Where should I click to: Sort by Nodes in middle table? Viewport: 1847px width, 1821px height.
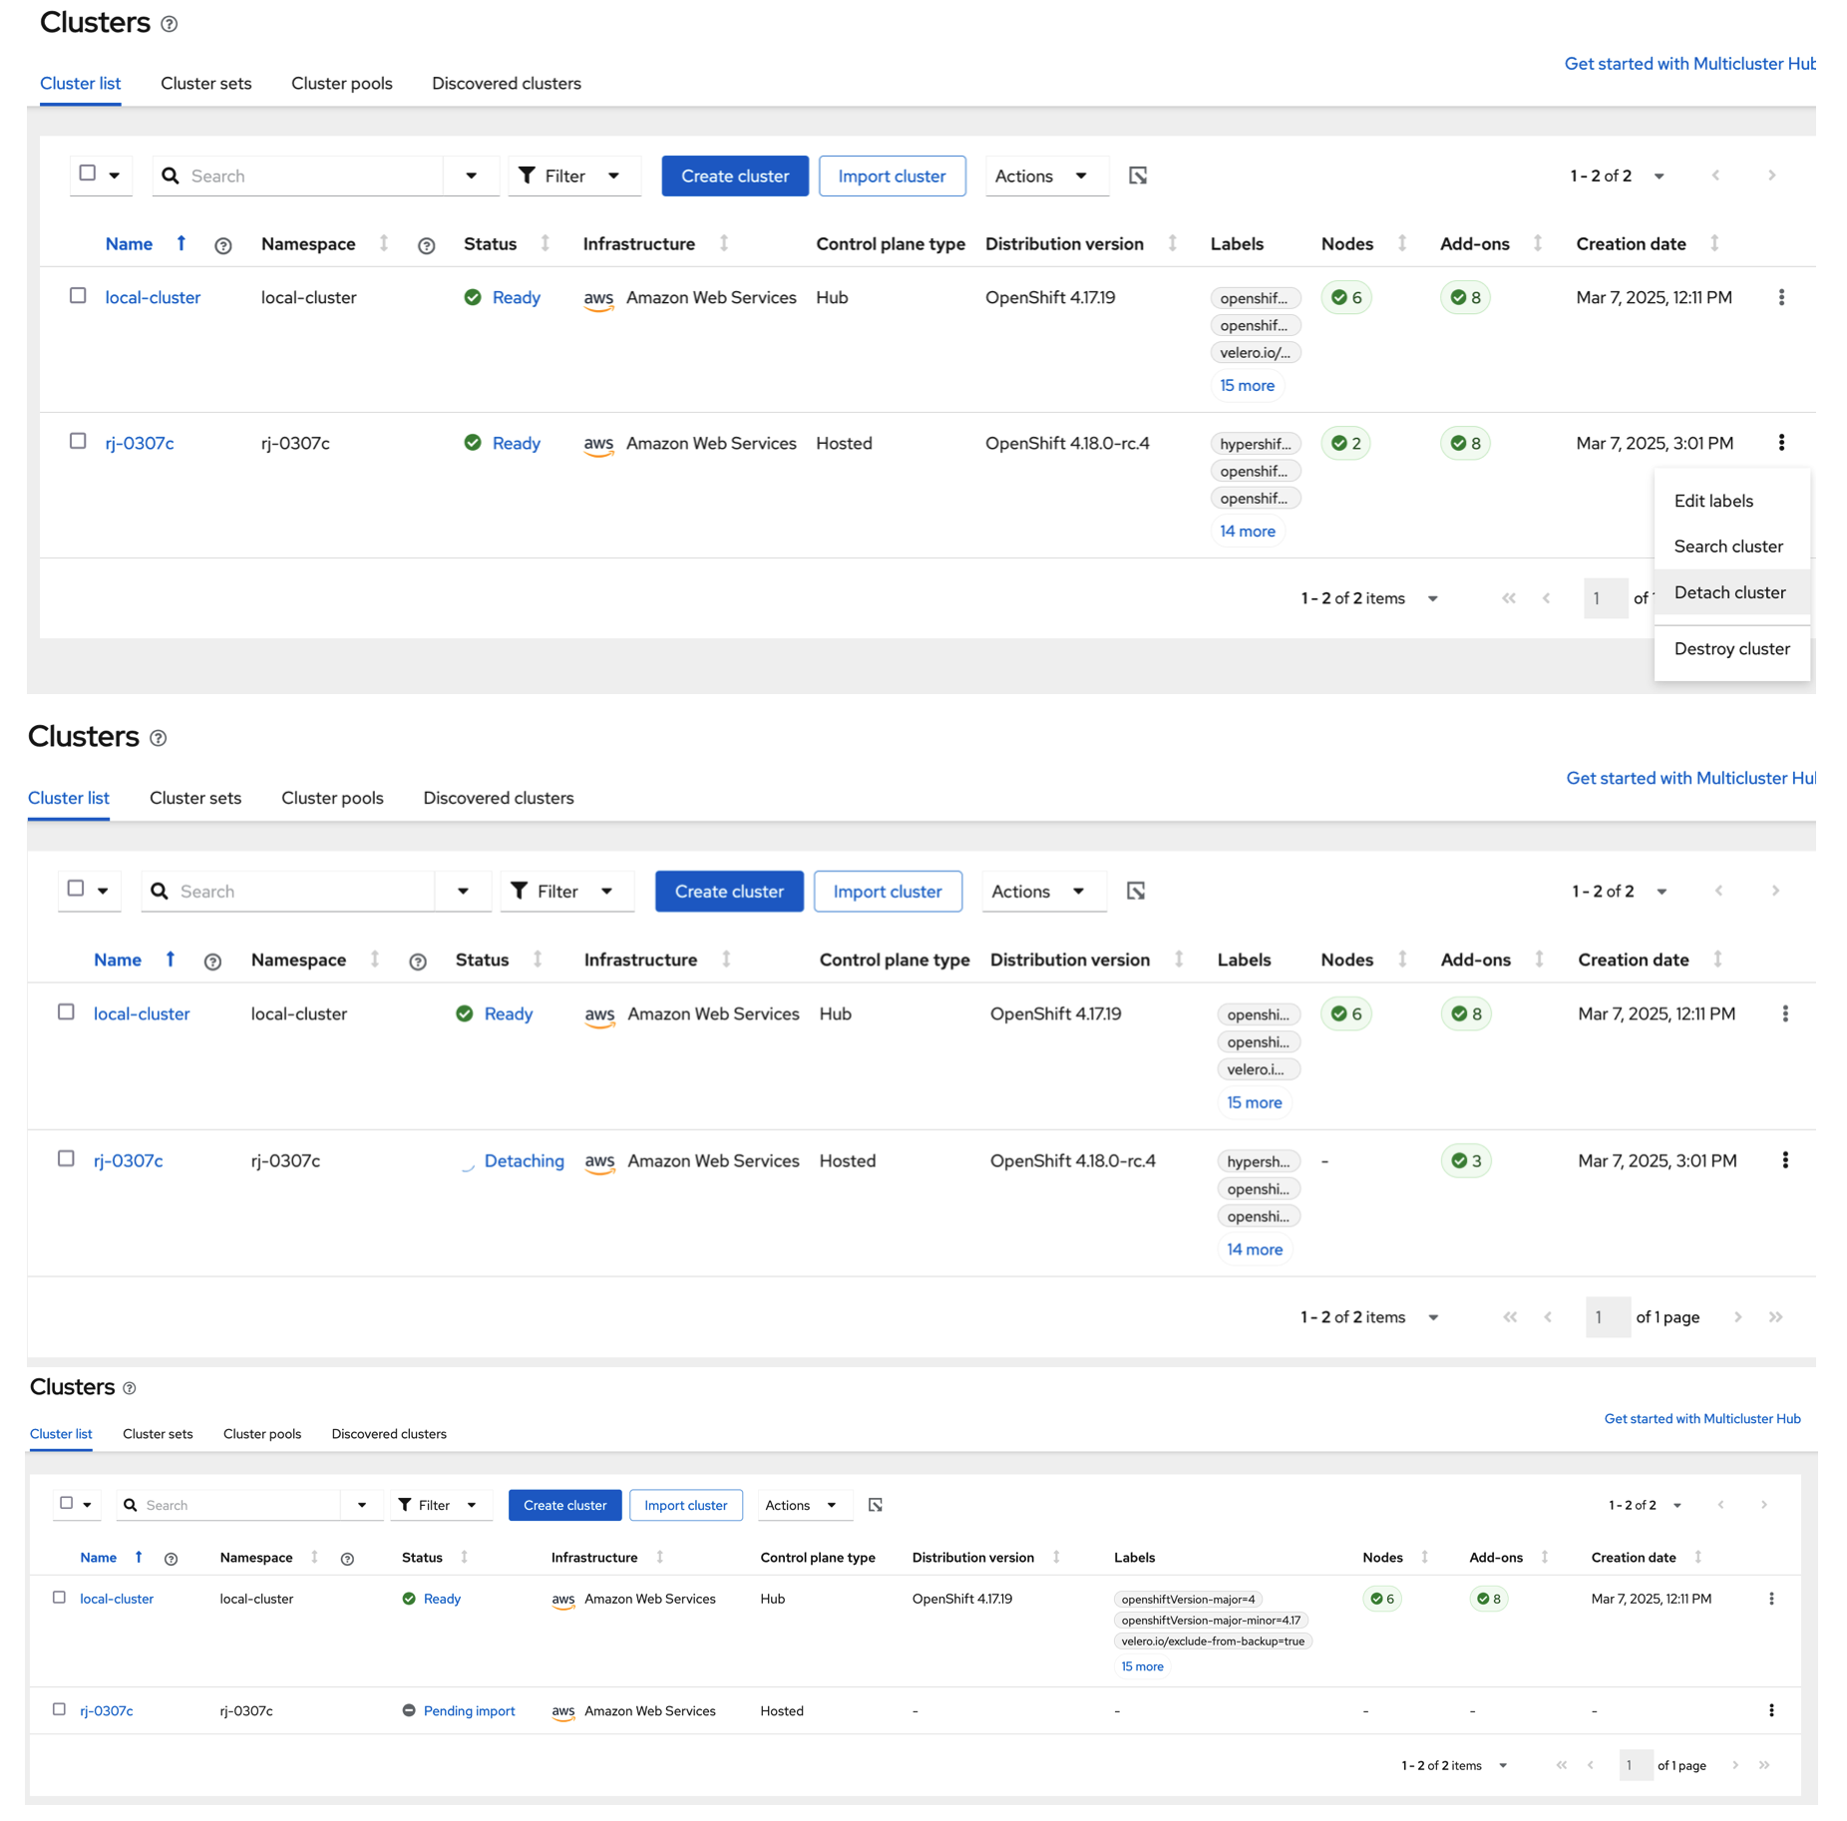pyautogui.click(x=1402, y=959)
